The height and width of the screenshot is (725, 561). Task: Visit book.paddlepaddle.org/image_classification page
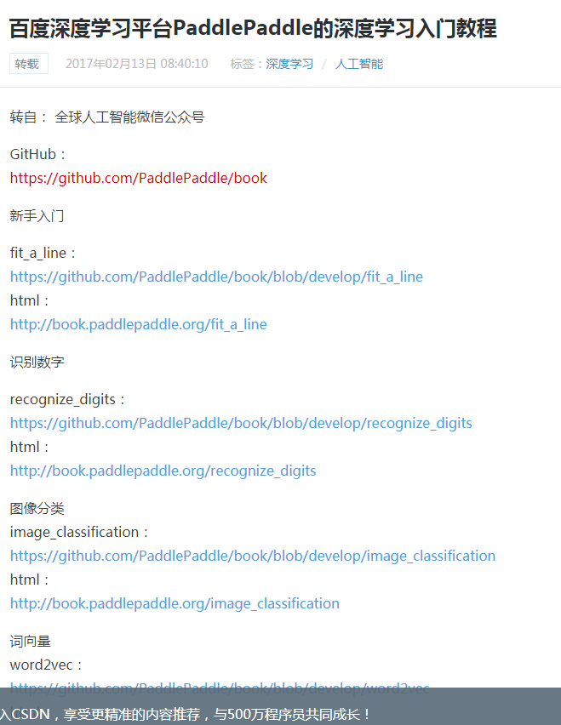coord(175,603)
